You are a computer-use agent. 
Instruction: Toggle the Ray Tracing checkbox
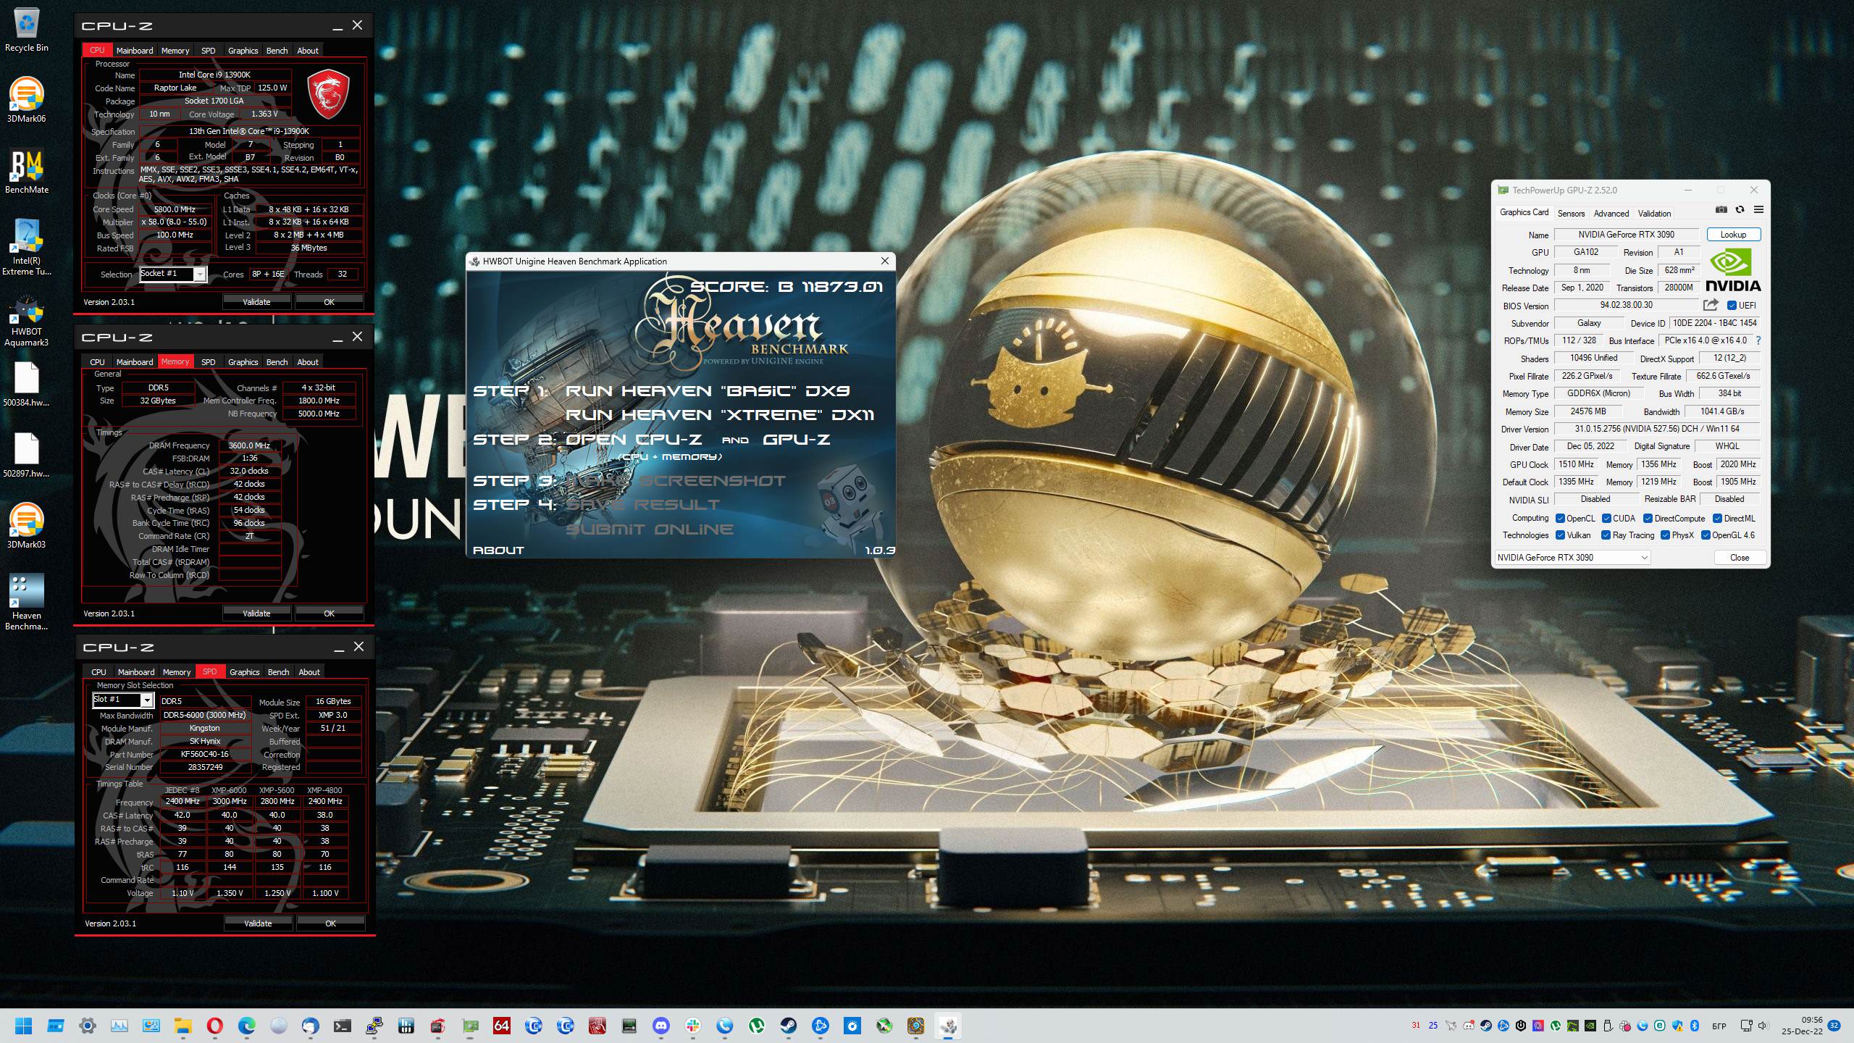(1606, 535)
